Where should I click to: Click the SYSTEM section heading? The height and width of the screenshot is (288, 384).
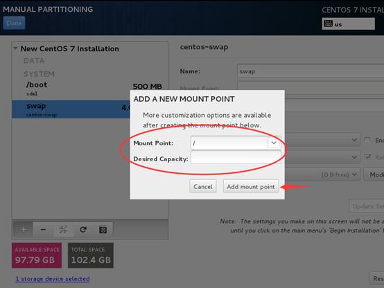coord(39,74)
